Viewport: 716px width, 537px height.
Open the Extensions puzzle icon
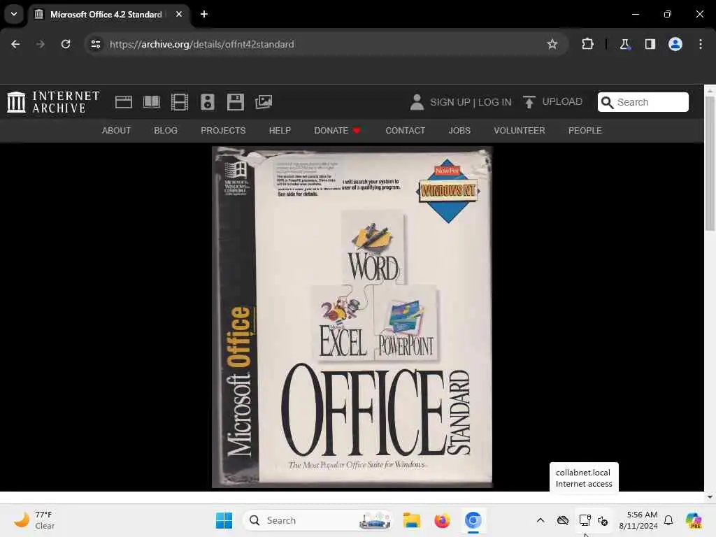[x=587, y=44]
